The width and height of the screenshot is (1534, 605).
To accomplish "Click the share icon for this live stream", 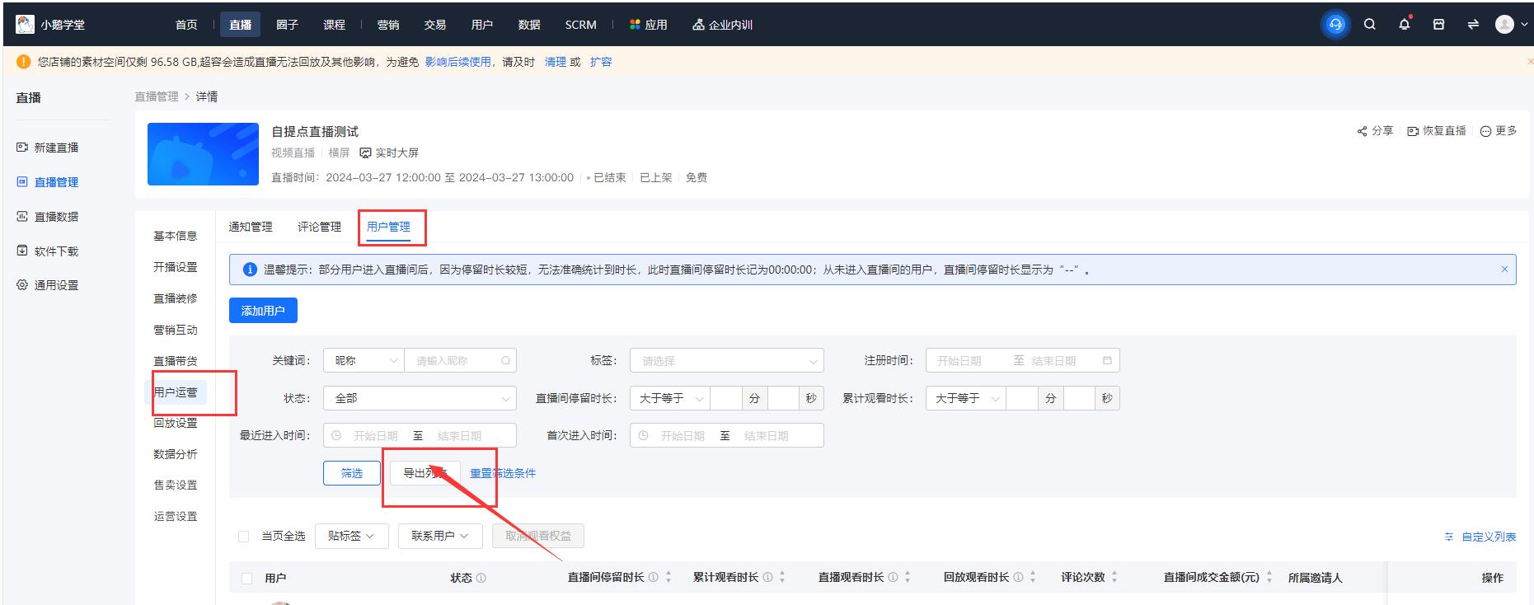I will pos(1363,131).
